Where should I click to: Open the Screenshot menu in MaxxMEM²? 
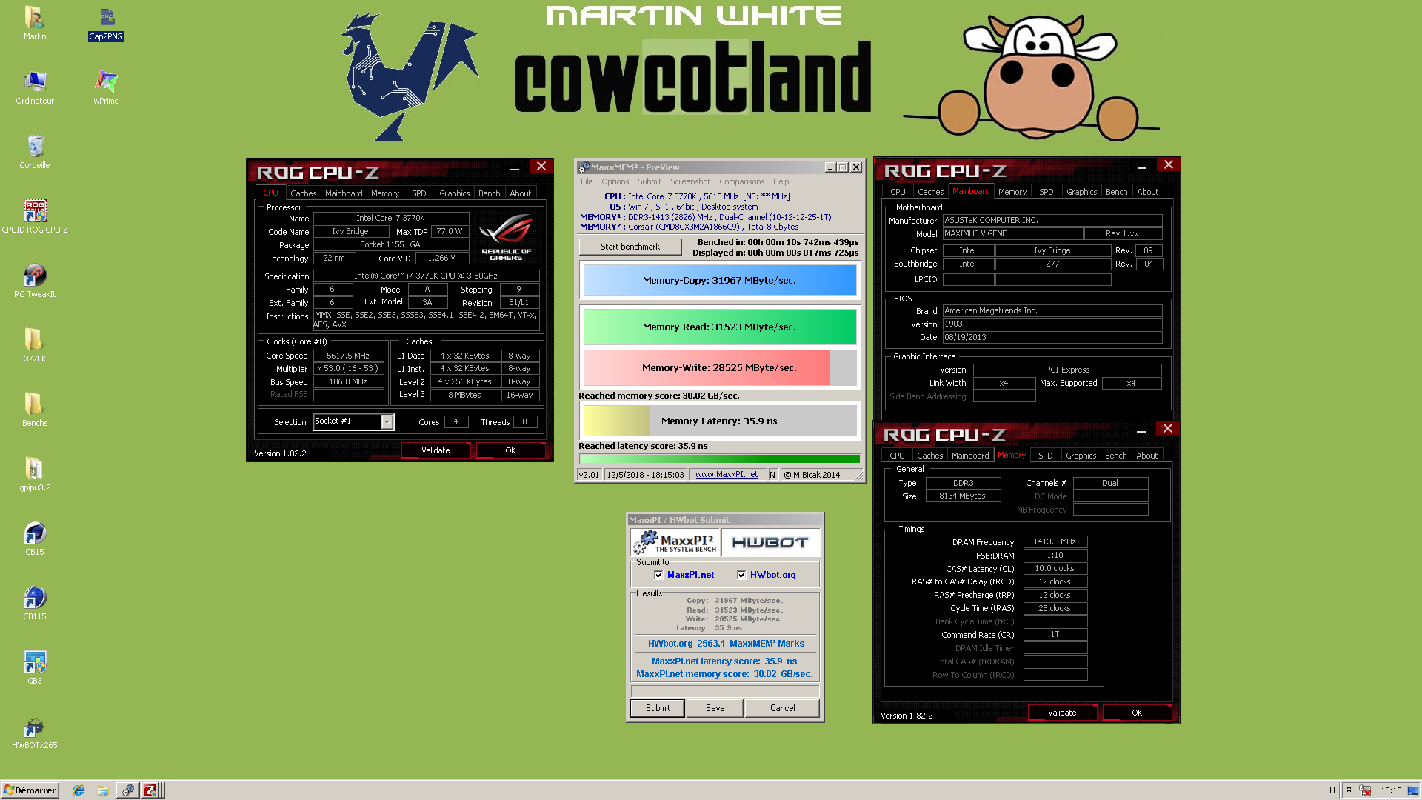click(690, 181)
